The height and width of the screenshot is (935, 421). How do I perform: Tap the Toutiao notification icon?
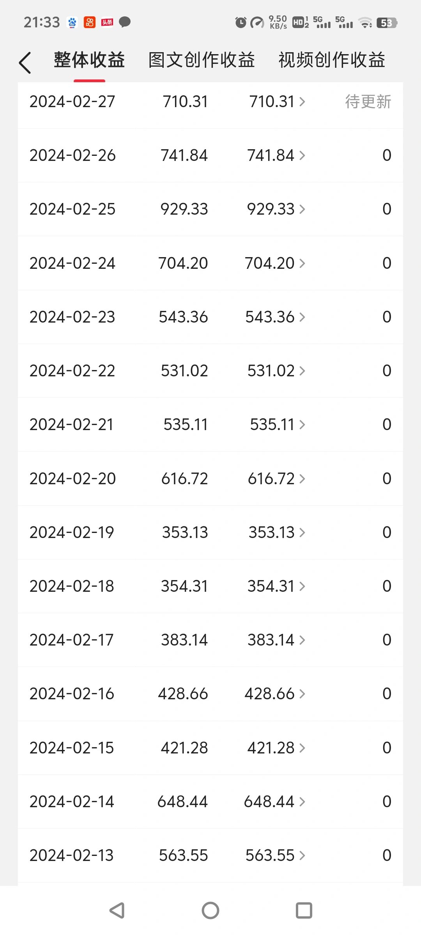(x=107, y=23)
